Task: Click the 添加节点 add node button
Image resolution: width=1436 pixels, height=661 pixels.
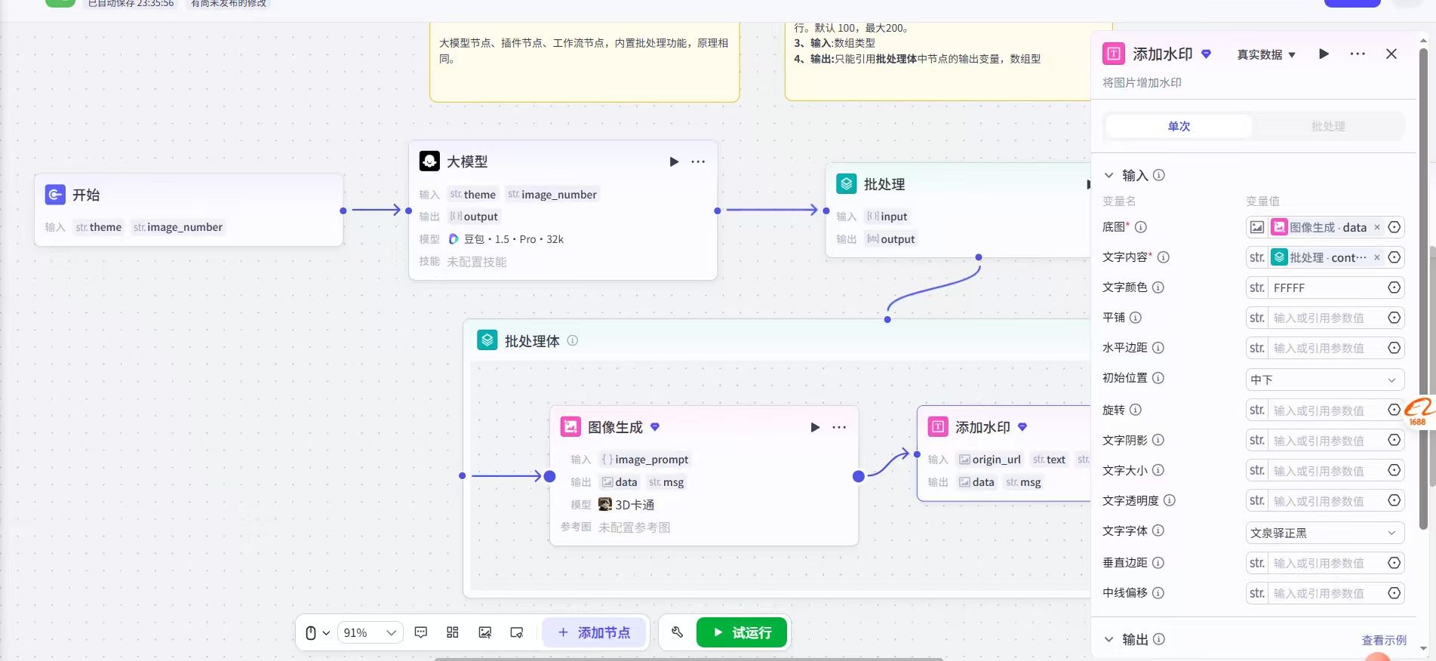Action: coord(594,632)
